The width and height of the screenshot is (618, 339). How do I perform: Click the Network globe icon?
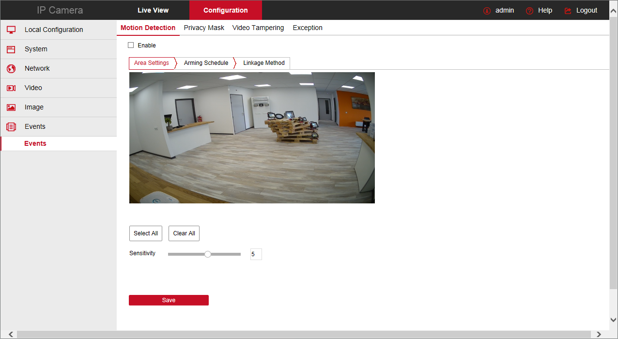pyautogui.click(x=11, y=68)
